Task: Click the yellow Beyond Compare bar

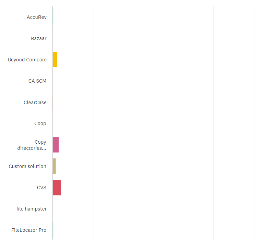Action: (55, 60)
